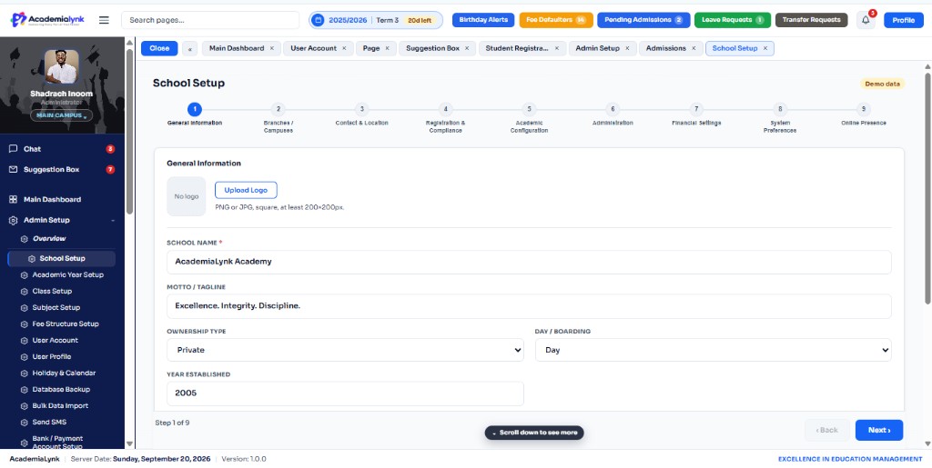
Task: Open Fee Defaulters list
Action: pos(556,20)
